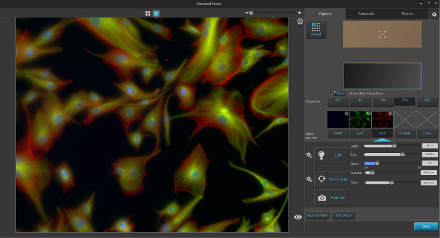Click the Record Video button
Screen dimensions: 440x238
point(317,215)
